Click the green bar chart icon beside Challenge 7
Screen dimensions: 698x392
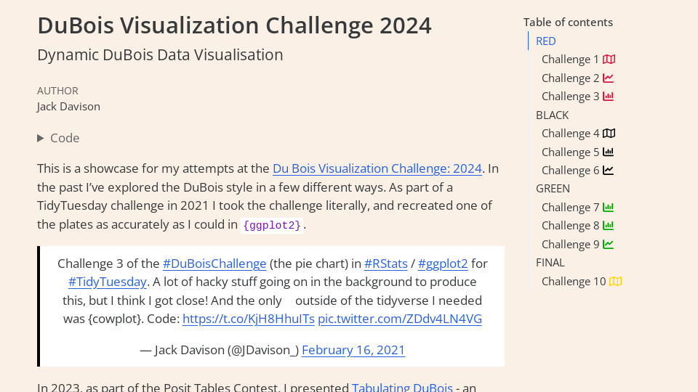click(x=609, y=208)
